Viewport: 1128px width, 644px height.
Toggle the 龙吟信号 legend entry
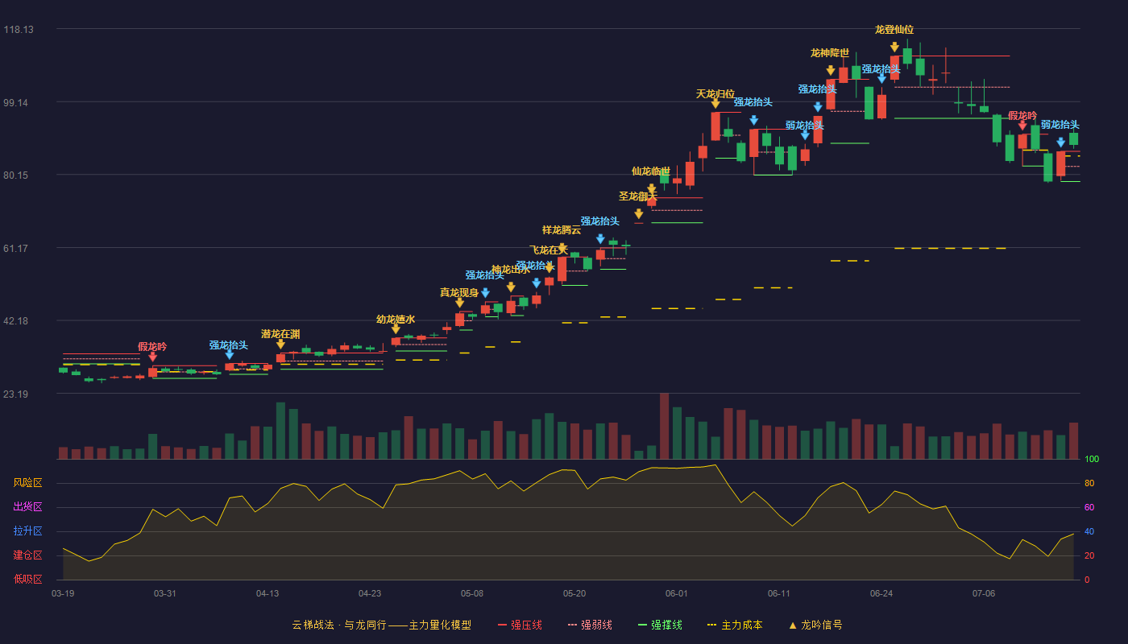[815, 625]
